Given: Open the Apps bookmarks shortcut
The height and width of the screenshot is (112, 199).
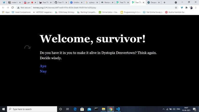Looking at the screenshot, I should pos(6,12).
